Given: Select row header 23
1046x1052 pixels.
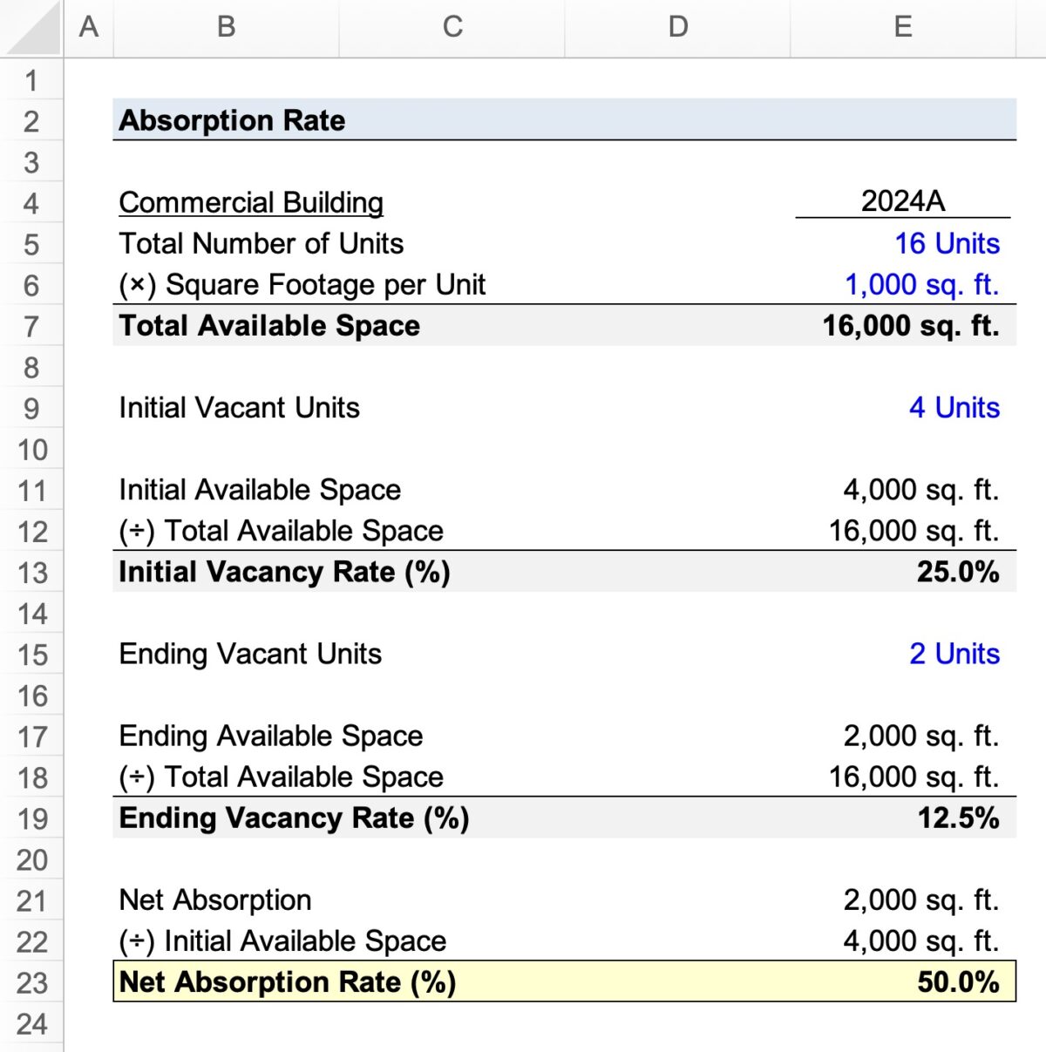Looking at the screenshot, I should (x=32, y=981).
